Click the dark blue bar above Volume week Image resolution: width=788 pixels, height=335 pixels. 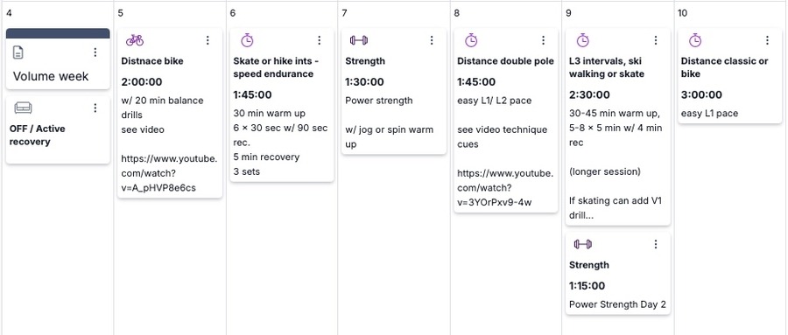click(x=58, y=33)
